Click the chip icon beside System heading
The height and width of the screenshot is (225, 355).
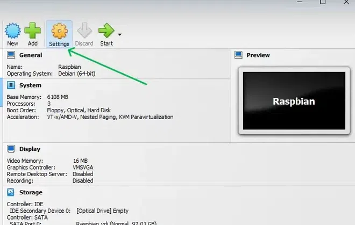[11, 85]
